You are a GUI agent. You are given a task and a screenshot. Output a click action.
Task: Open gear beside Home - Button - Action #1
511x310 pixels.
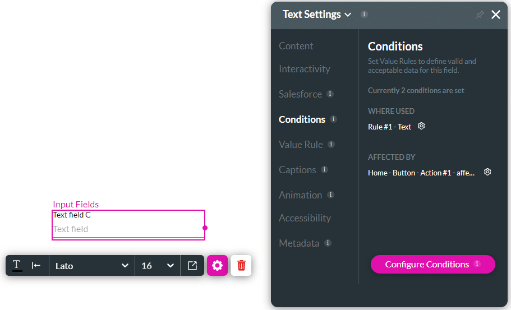pos(487,172)
